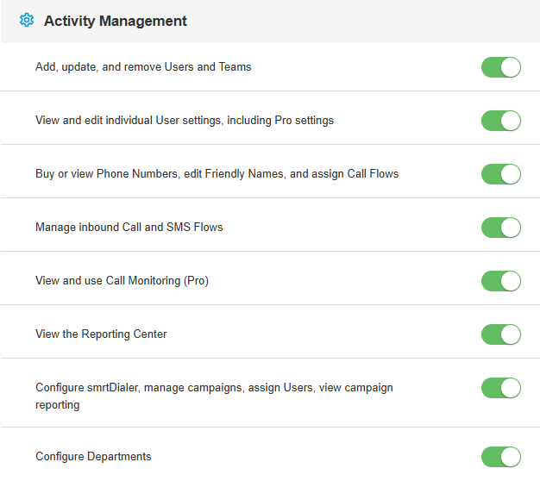Collapse the Activity Management section header bar
The width and height of the screenshot is (540, 481).
345,21
